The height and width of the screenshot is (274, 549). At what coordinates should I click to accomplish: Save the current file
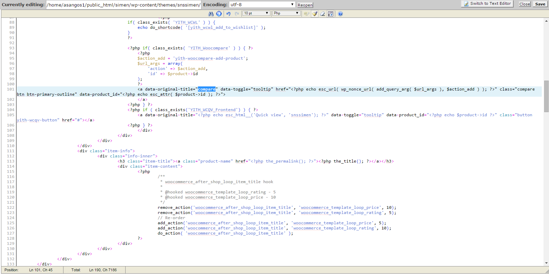tap(540, 4)
